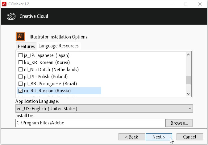
Task: Cancel the installation
Action: tap(189, 137)
